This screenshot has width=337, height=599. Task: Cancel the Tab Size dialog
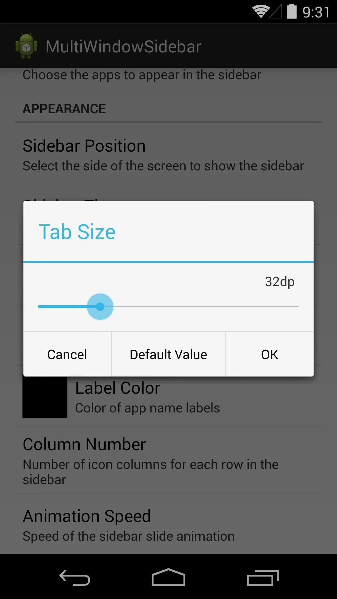tap(67, 354)
